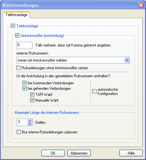Click 'Ist die Amtsholung in den gemeldeten' question text
This screenshot has height=160, width=146.
point(63,76)
